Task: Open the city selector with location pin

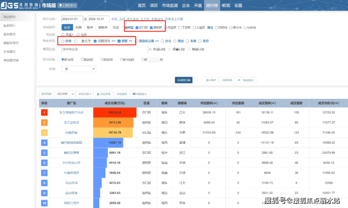Action: tap(67, 6)
